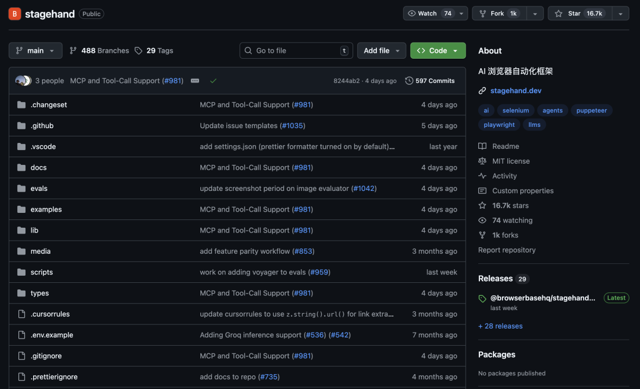Expand the Fork options dropdown arrow
The image size is (640, 389).
(x=535, y=14)
